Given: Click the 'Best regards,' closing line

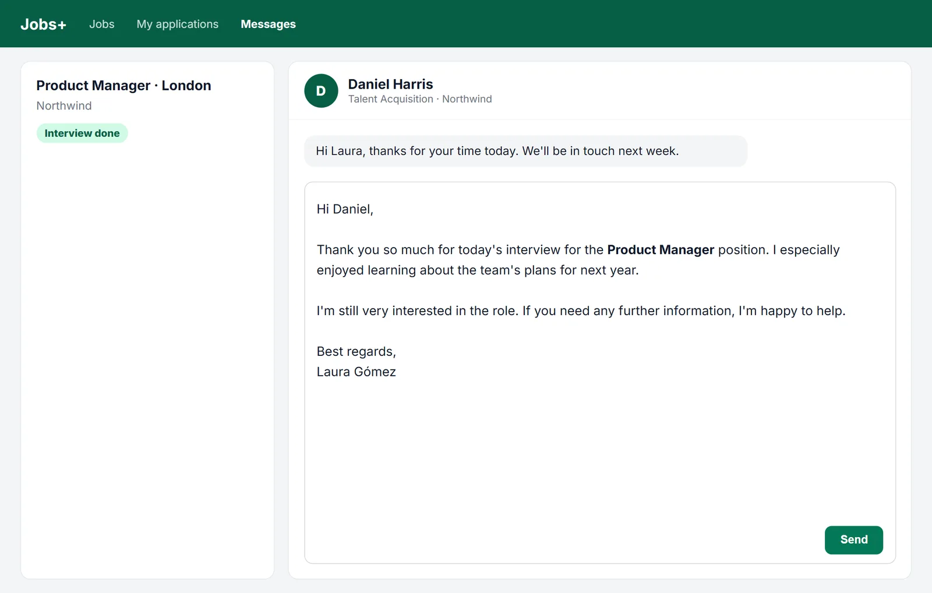Looking at the screenshot, I should pos(356,352).
